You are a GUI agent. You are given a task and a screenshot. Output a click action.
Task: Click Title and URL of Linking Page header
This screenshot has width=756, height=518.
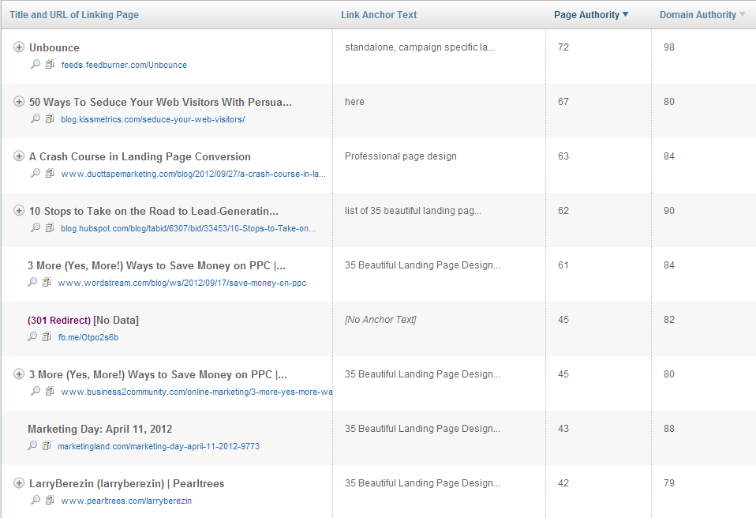pyautogui.click(x=74, y=15)
